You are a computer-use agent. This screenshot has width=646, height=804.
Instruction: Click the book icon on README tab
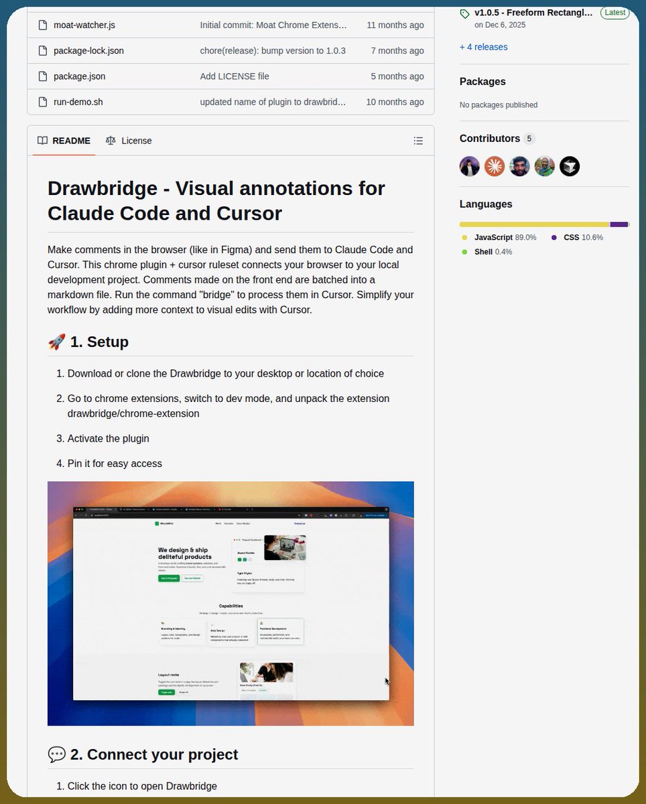point(42,141)
